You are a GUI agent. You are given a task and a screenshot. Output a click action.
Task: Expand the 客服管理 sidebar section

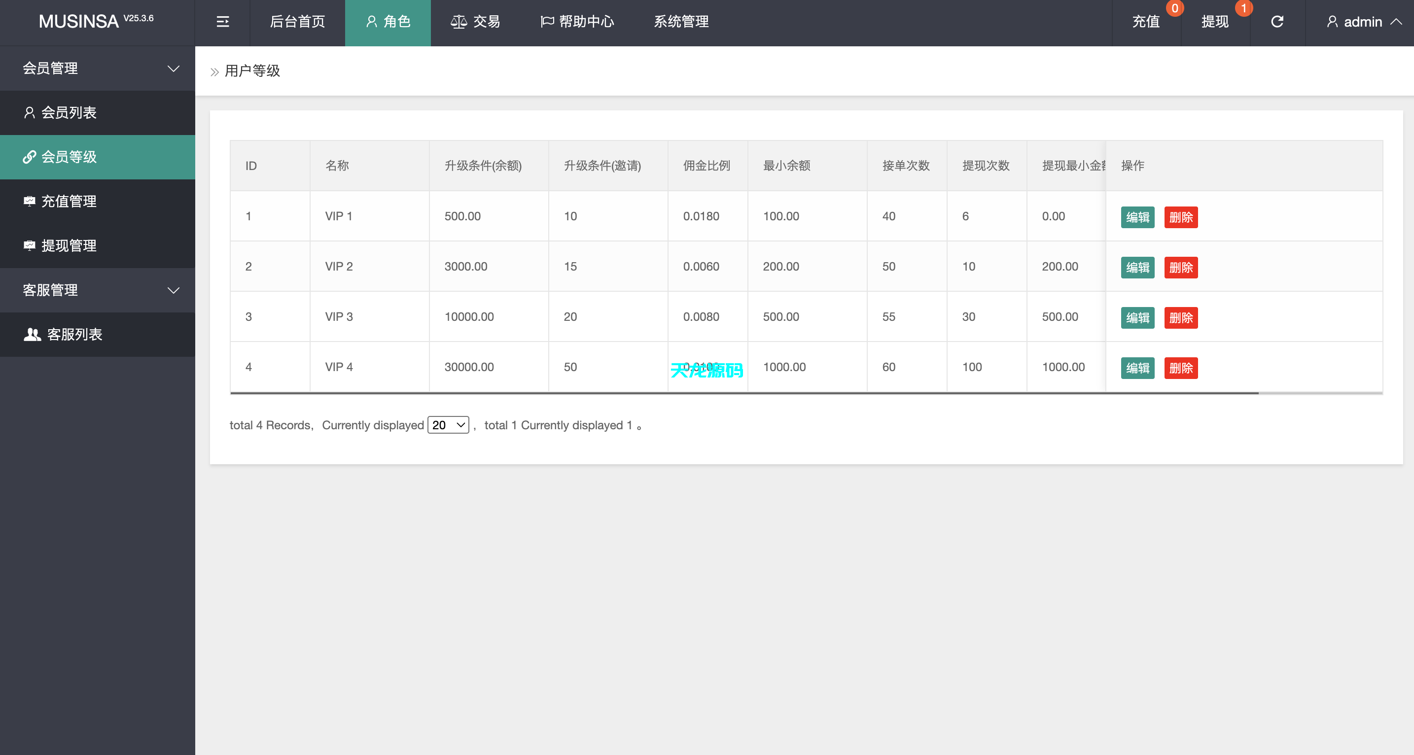click(174, 290)
